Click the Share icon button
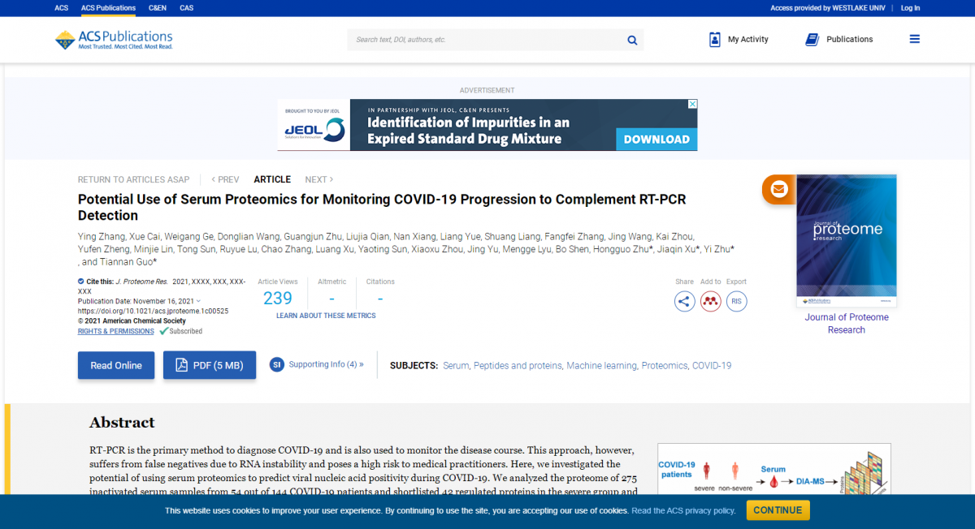The width and height of the screenshot is (975, 529). 685,302
